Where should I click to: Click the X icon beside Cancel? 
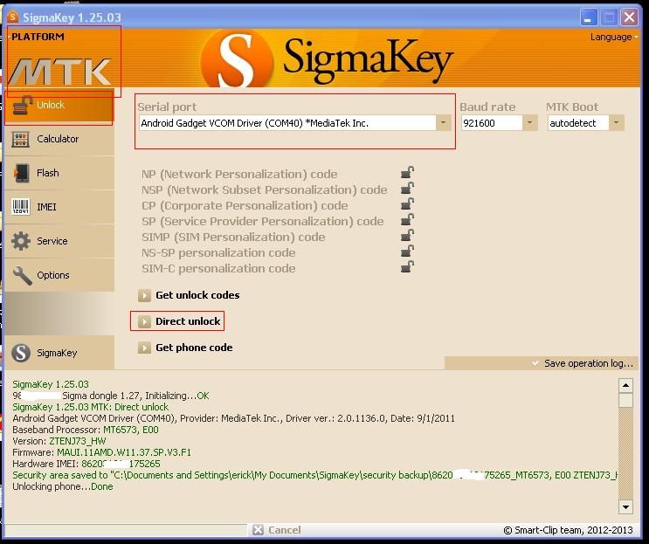pyautogui.click(x=258, y=530)
